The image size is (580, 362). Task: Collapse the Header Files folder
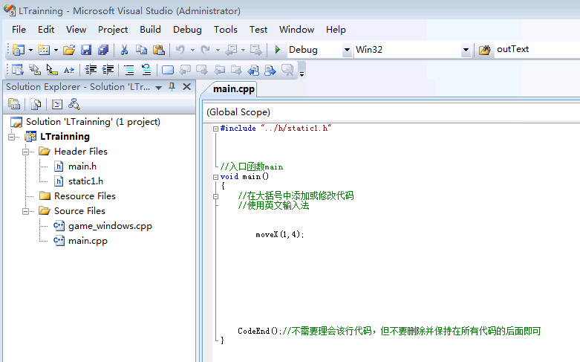point(25,152)
